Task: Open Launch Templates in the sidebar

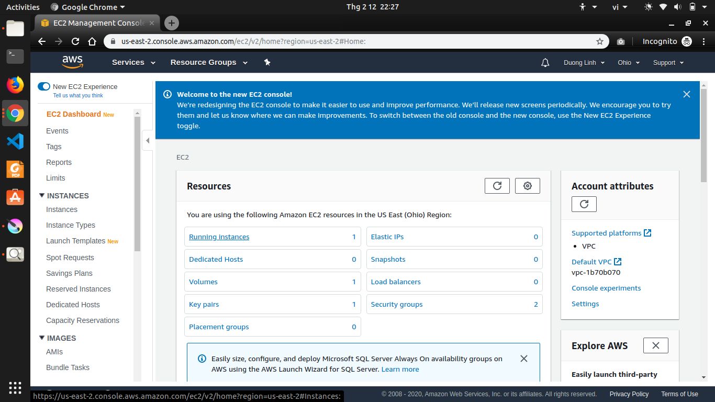Action: click(76, 241)
